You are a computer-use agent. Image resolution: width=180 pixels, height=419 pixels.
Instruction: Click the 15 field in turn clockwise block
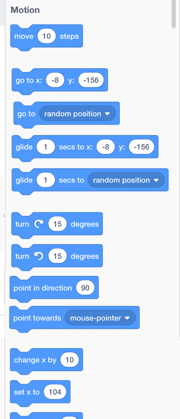coord(57,224)
